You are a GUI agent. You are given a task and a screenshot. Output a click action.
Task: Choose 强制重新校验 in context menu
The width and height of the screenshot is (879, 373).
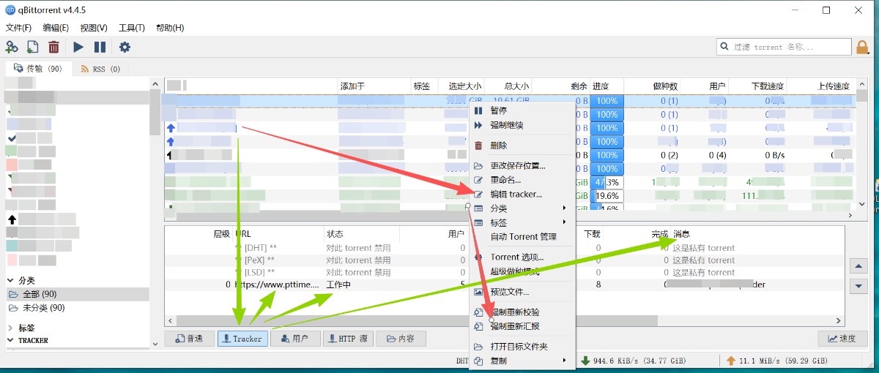click(x=522, y=312)
